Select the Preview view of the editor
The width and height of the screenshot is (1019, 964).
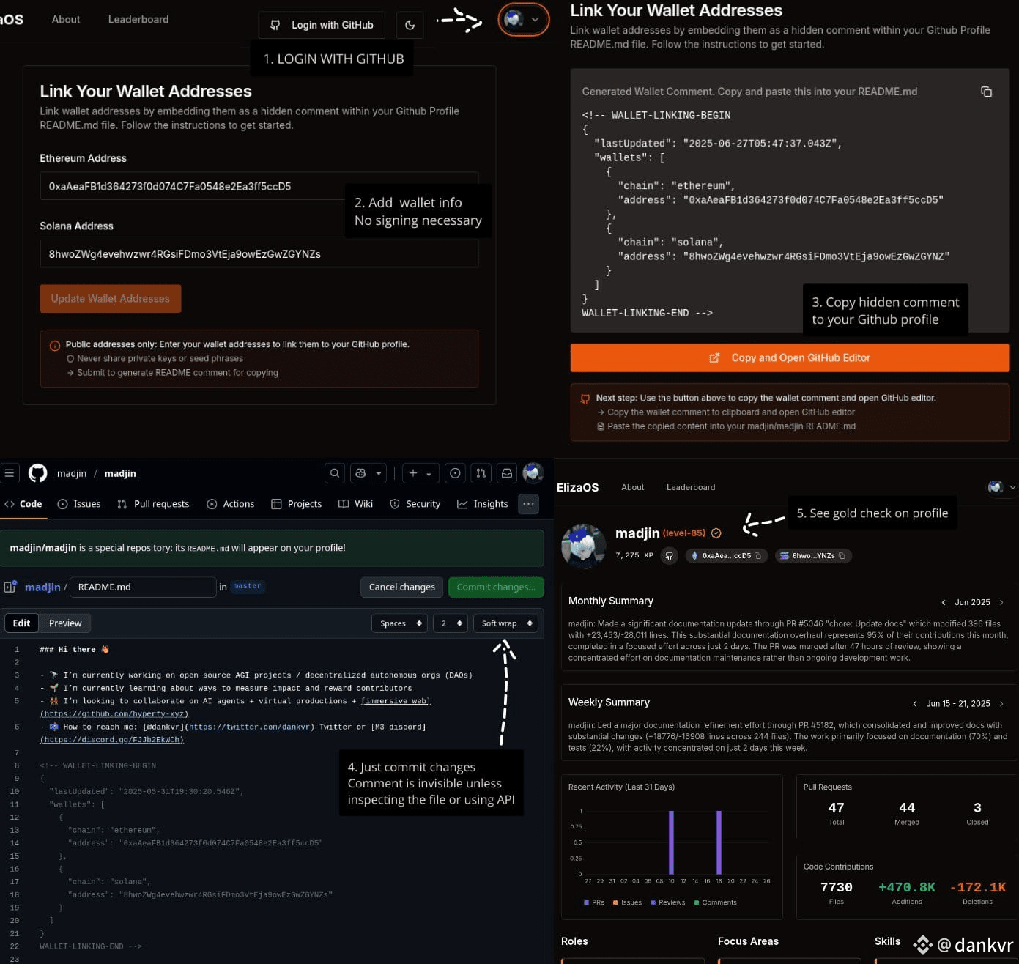pyautogui.click(x=65, y=623)
